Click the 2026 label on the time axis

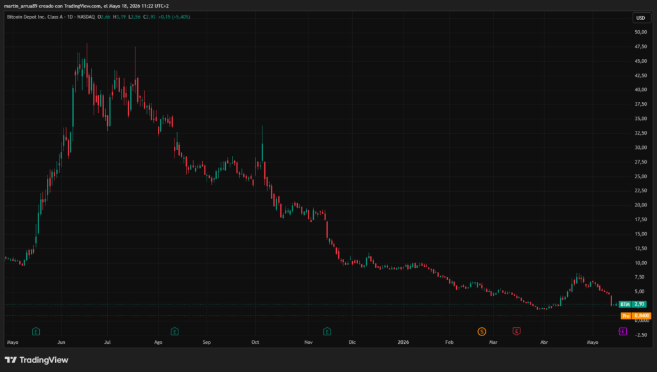[403, 342]
